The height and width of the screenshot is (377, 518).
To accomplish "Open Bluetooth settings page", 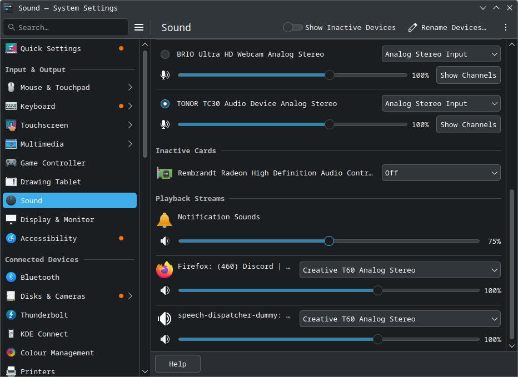I will pyautogui.click(x=69, y=277).
